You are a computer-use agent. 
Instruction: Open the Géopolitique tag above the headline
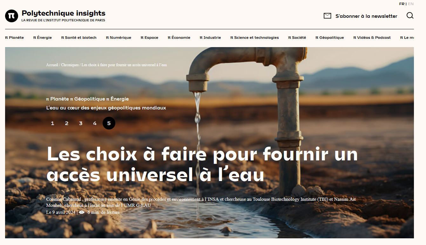(87, 99)
